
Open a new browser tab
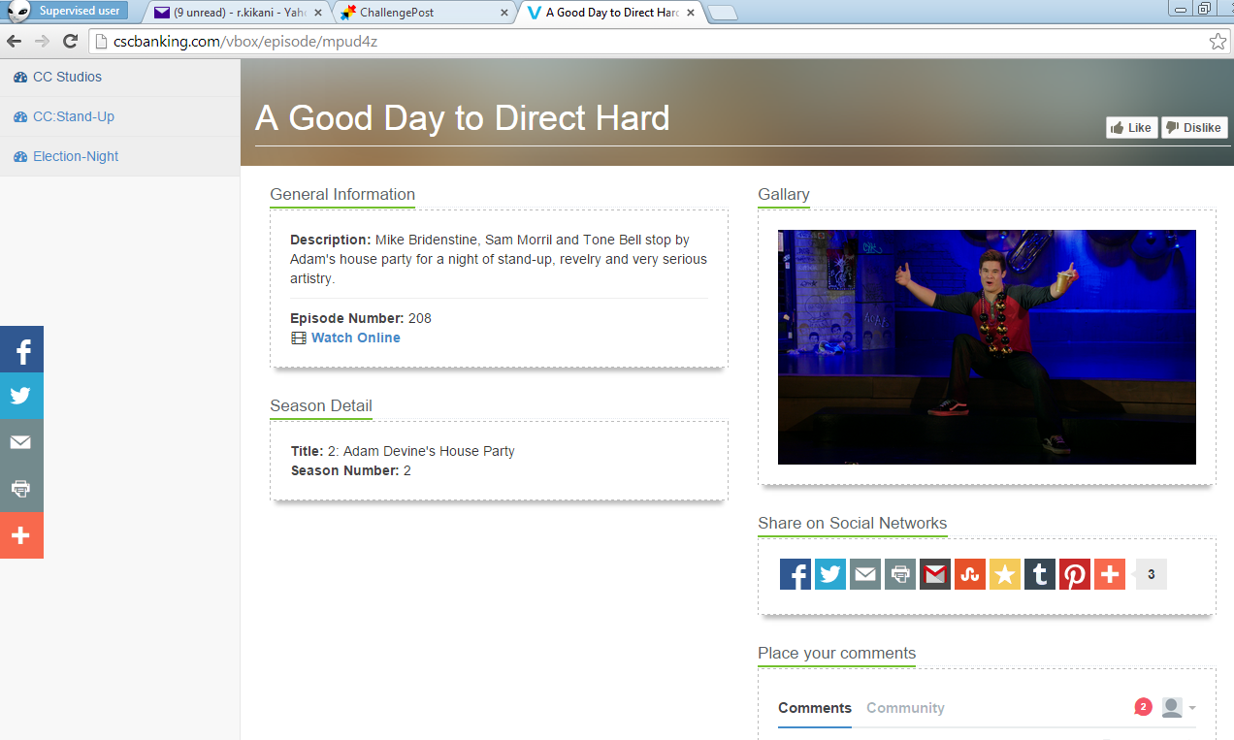point(723,13)
